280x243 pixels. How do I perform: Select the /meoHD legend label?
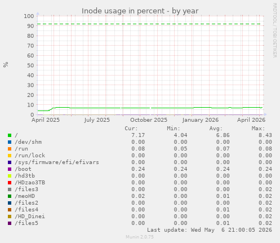pos(25,196)
